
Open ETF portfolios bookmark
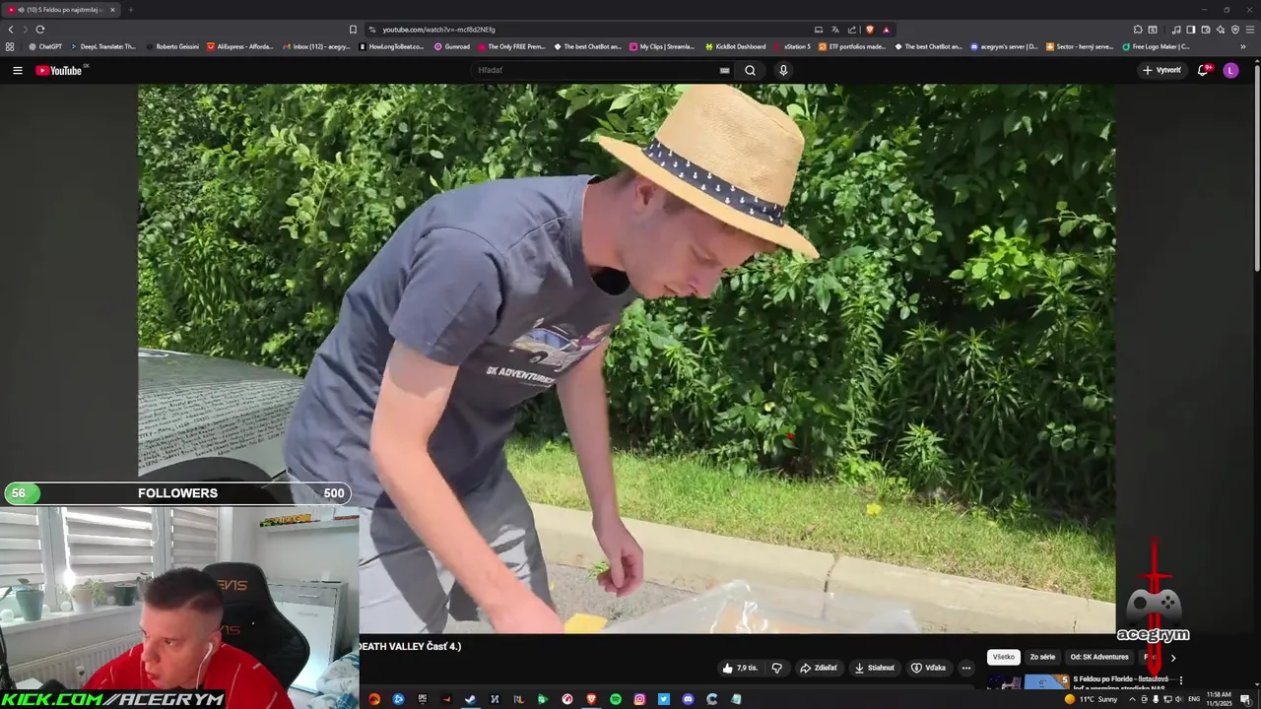(x=852, y=46)
